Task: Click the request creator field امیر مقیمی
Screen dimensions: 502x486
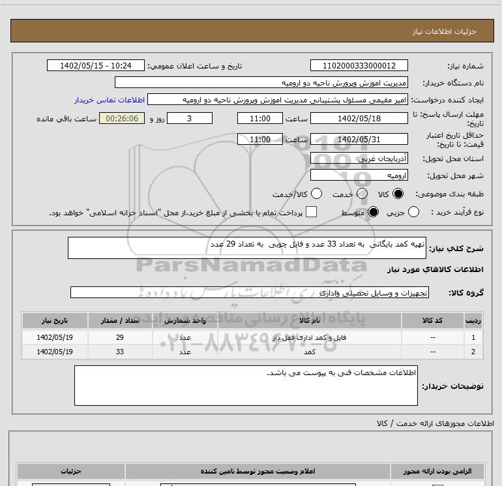Action: (x=278, y=100)
